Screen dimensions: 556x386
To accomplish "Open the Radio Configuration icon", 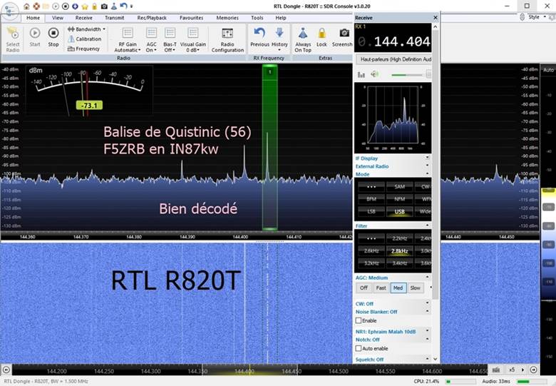I will 227,40.
